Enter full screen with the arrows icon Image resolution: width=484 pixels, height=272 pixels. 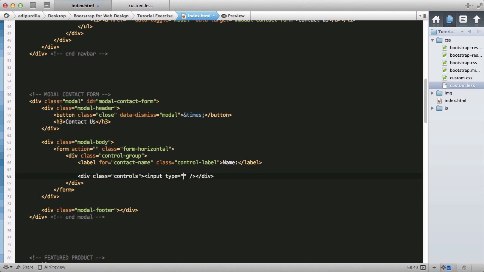point(479,6)
